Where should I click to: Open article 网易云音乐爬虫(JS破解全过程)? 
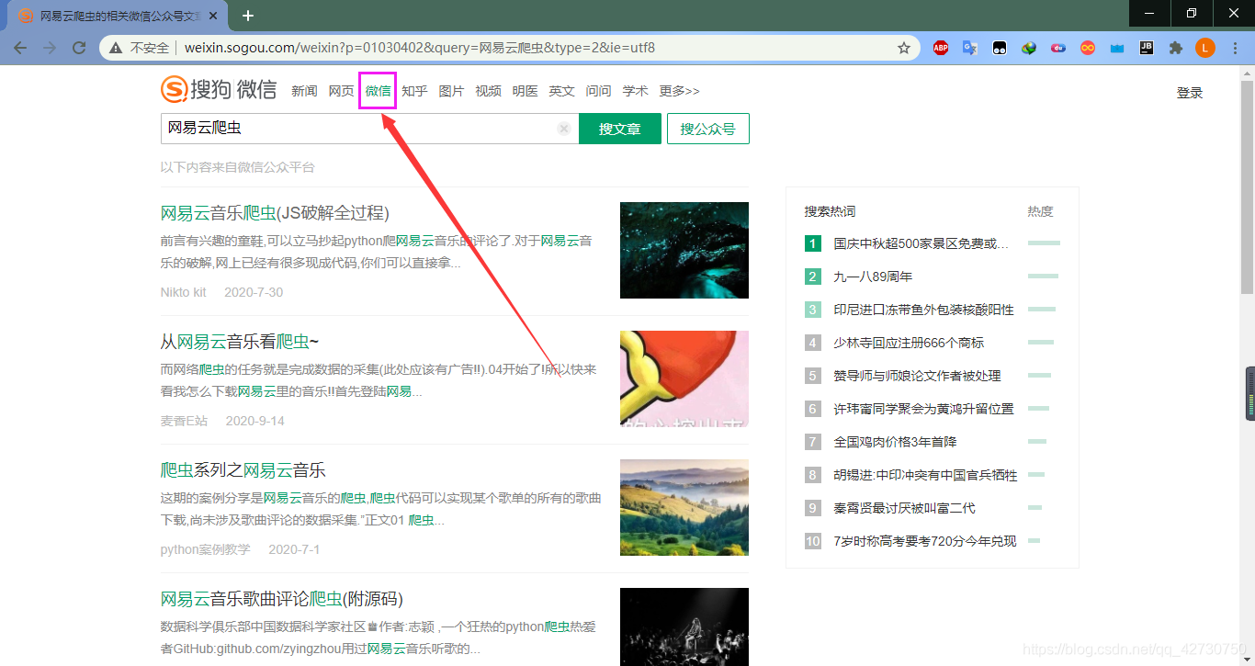275,213
